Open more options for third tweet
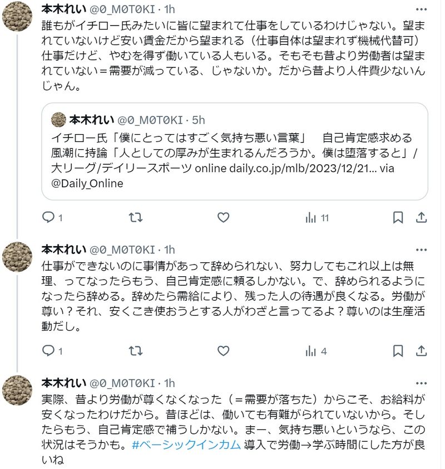The image size is (445, 469). (422, 383)
